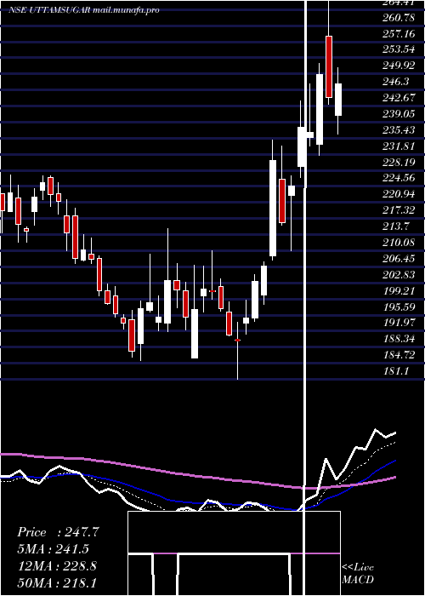Click the NSE UTTAMSUGAR chart title
425x596 pixels.
click(x=49, y=10)
